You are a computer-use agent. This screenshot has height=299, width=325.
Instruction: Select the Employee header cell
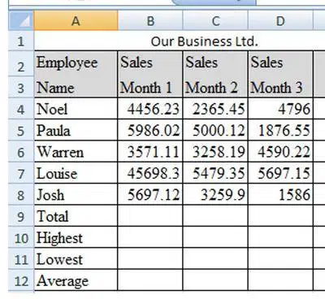pos(76,63)
